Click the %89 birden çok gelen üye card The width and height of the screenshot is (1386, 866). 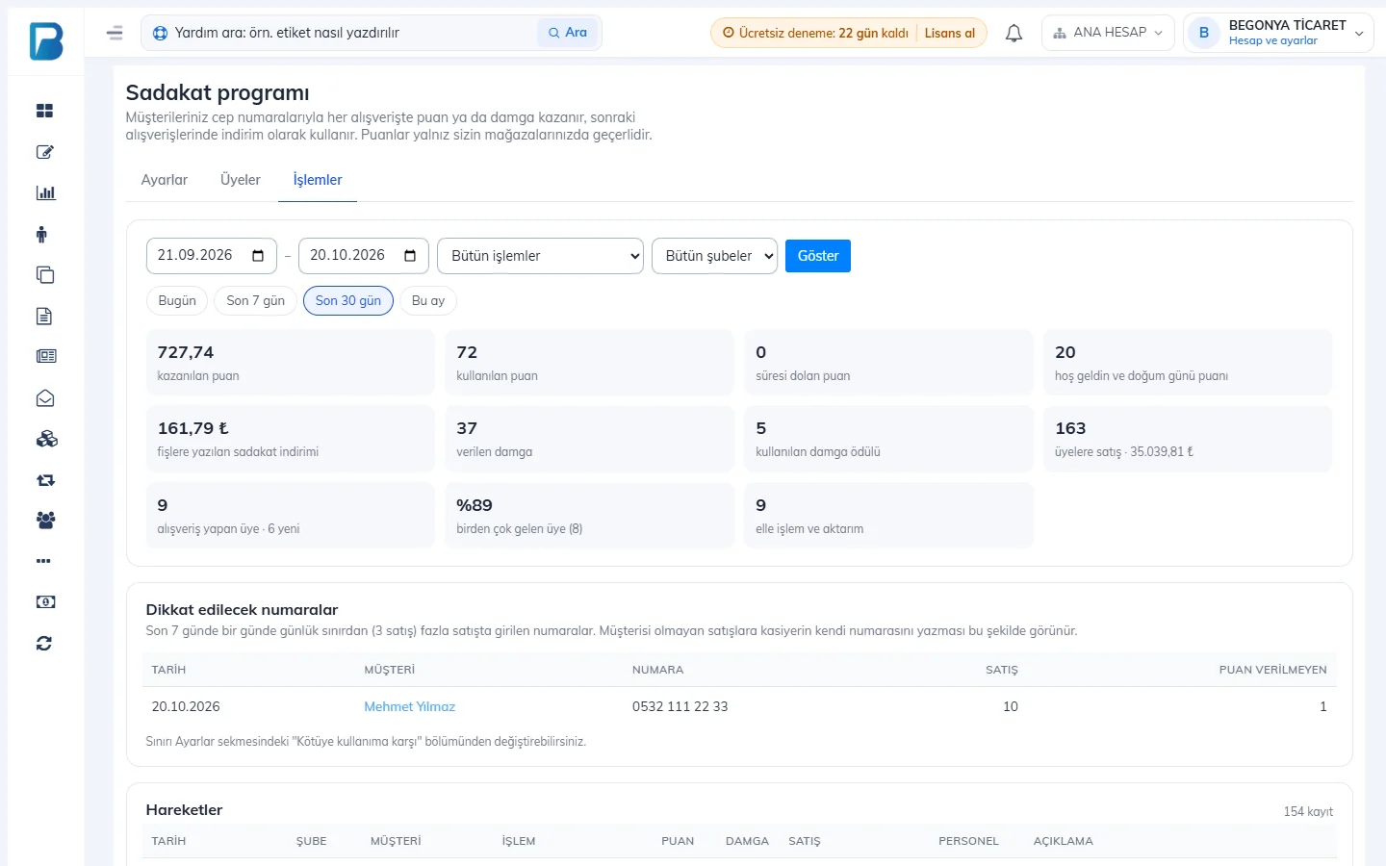click(589, 516)
